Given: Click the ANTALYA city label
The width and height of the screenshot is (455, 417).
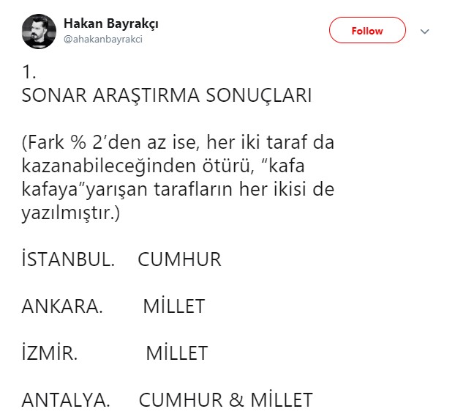Looking at the screenshot, I should click(x=66, y=399).
